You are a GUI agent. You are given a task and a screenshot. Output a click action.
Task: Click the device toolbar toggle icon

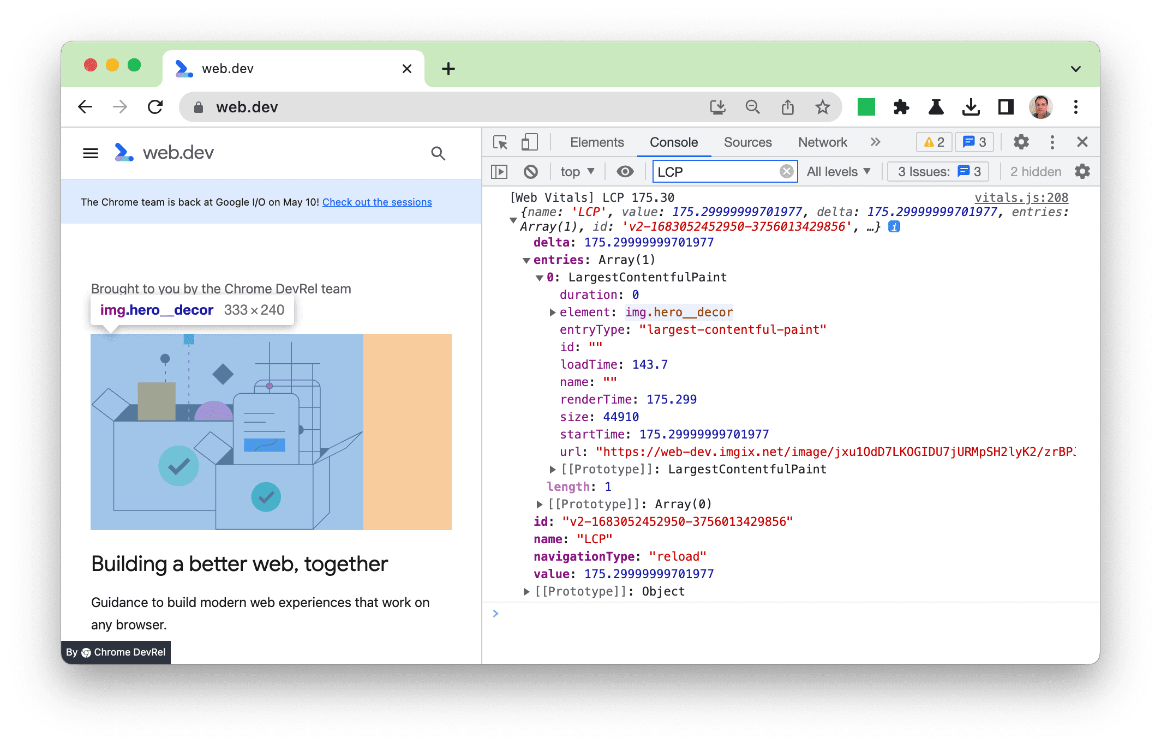click(x=529, y=141)
